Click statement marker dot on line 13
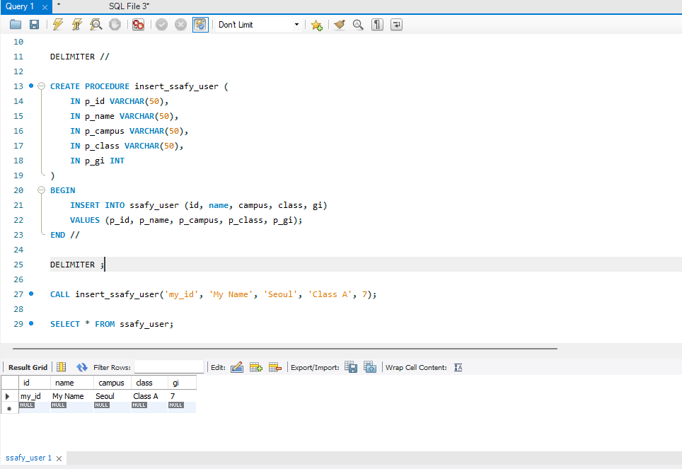 tap(31, 86)
